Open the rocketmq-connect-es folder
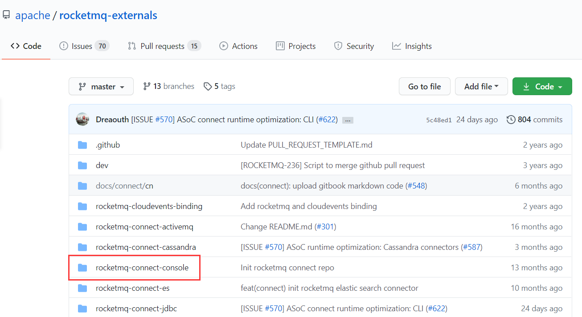The width and height of the screenshot is (582, 317). coord(133,288)
